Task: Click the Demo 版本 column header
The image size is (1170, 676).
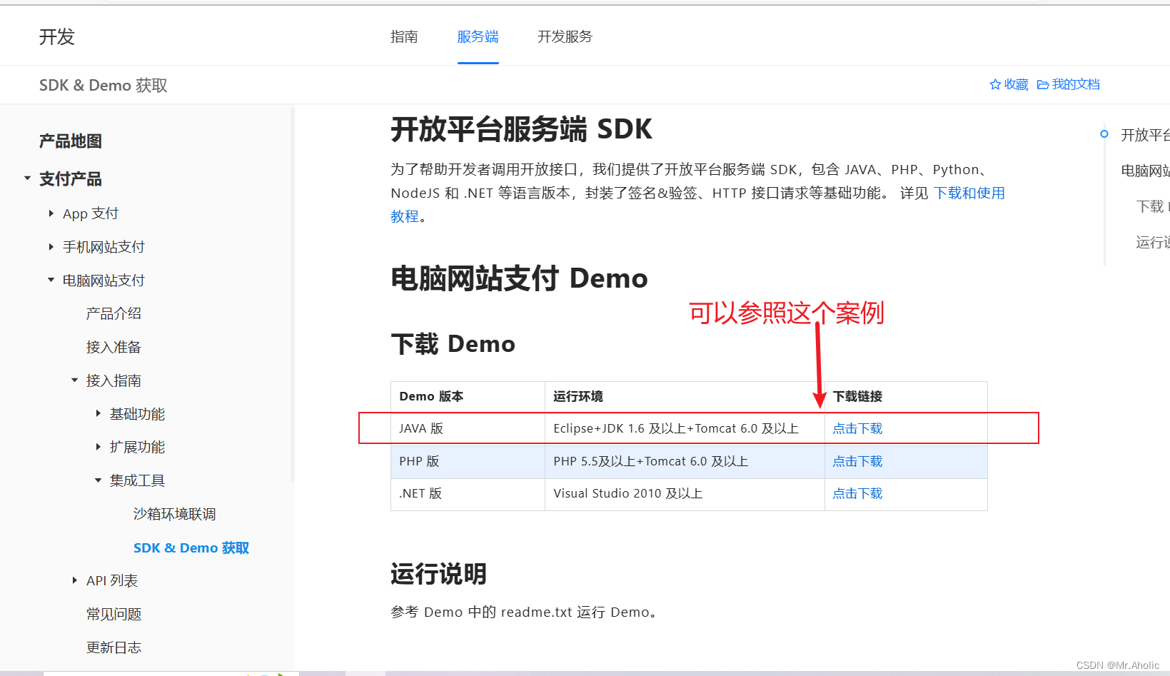Action: click(x=468, y=397)
